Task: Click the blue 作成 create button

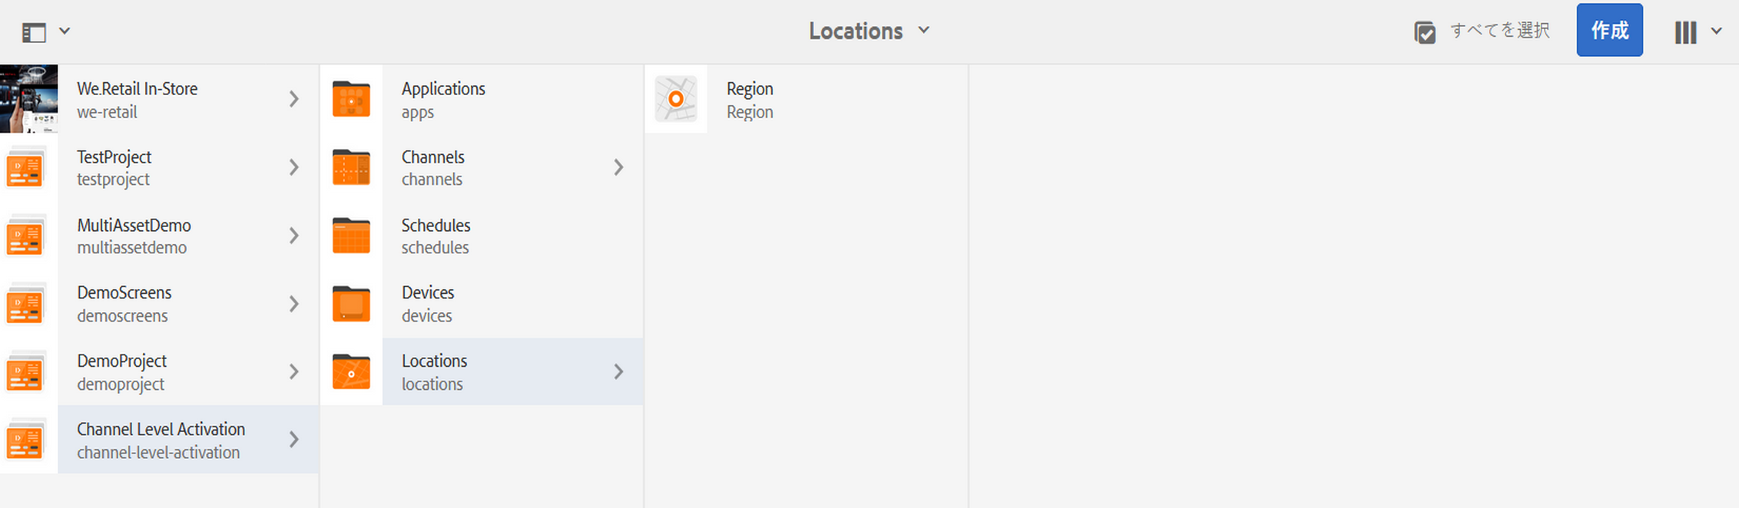Action: coord(1609,30)
